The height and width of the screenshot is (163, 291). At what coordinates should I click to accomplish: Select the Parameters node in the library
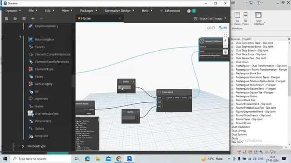point(43,121)
